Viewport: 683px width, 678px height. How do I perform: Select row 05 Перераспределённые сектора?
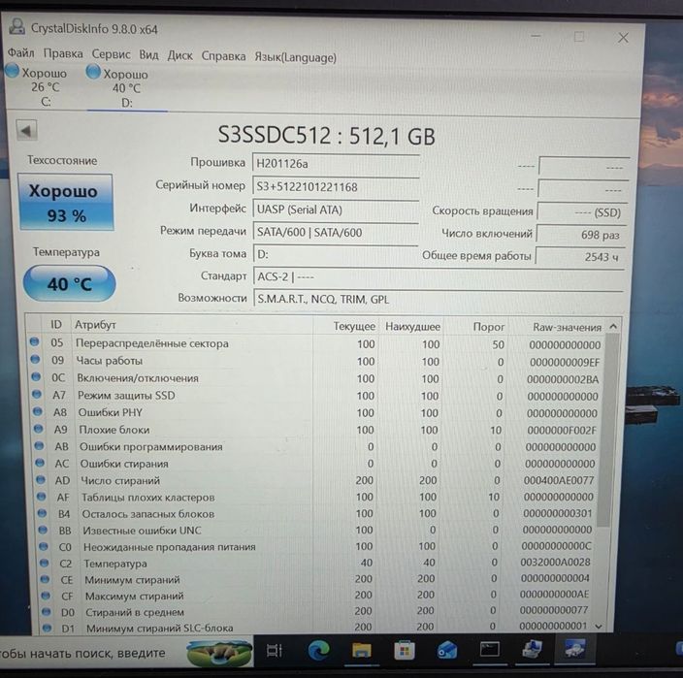pyautogui.click(x=316, y=344)
